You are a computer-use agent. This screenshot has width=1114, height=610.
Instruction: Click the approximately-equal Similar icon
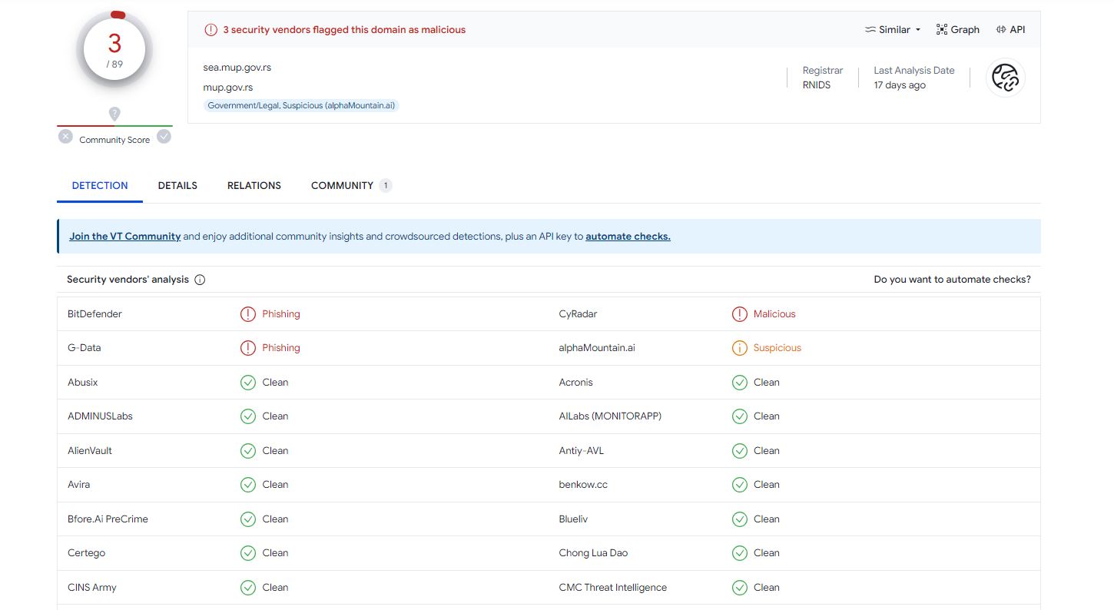(x=870, y=30)
